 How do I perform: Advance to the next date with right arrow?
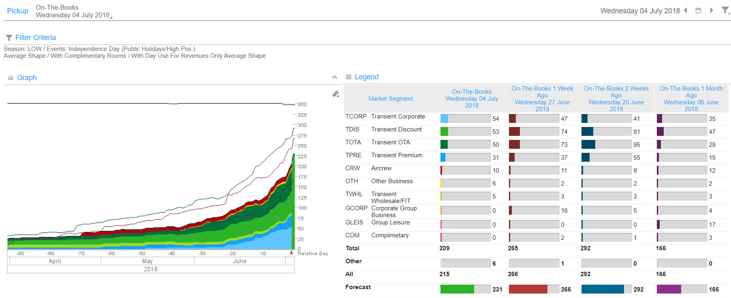(711, 11)
